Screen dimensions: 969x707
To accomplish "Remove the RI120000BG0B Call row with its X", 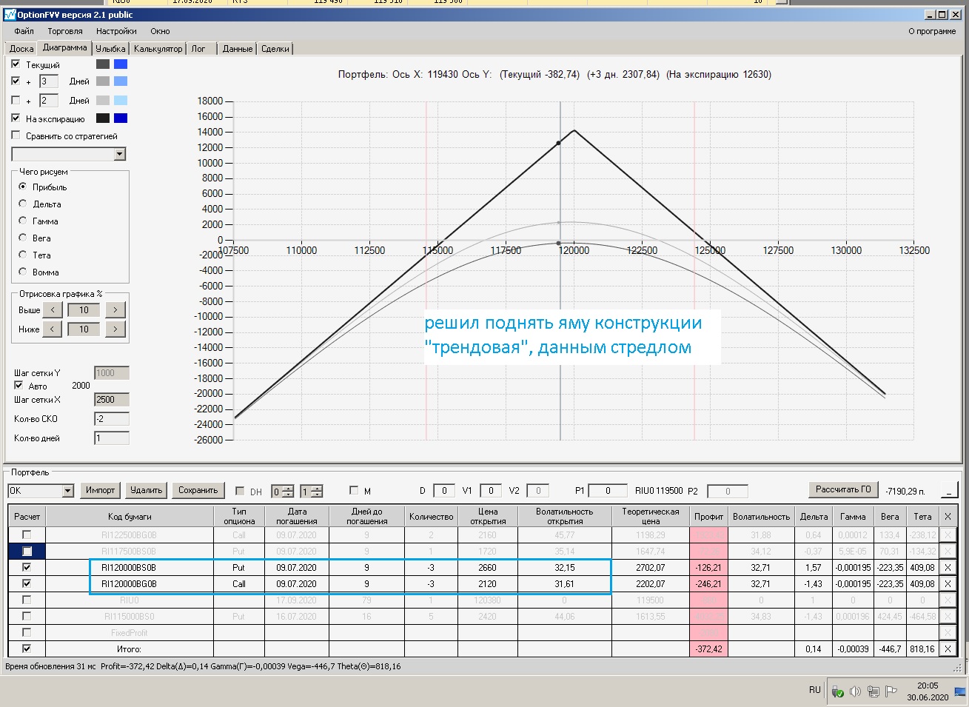I will tap(948, 584).
